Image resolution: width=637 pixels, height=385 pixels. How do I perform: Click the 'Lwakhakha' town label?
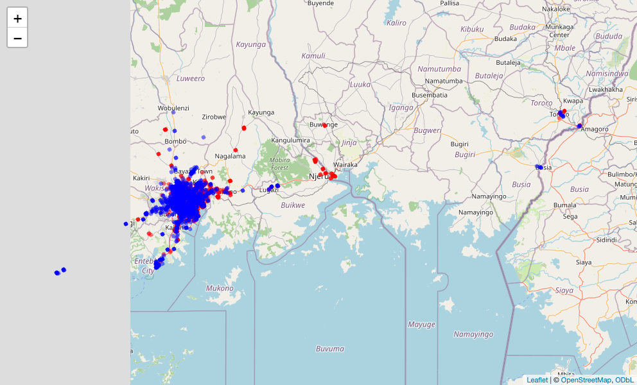(x=606, y=89)
